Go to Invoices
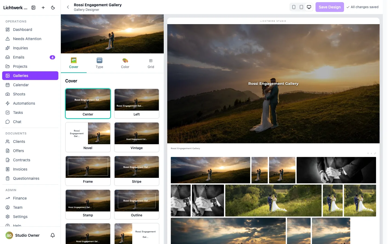Screen dimensions: 391x244 coord(30,169)
